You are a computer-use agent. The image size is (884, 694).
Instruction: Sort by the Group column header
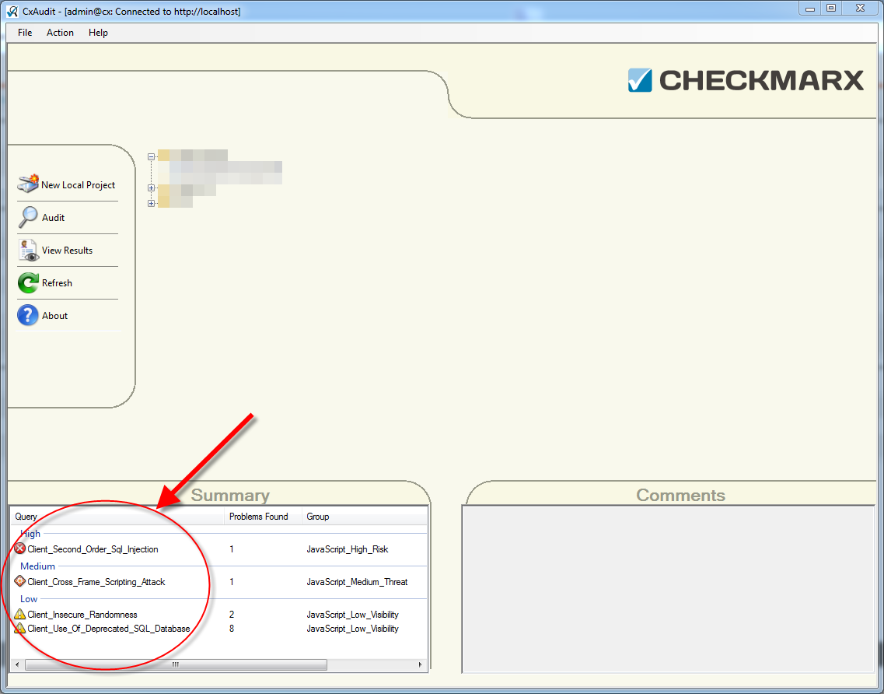coord(364,517)
